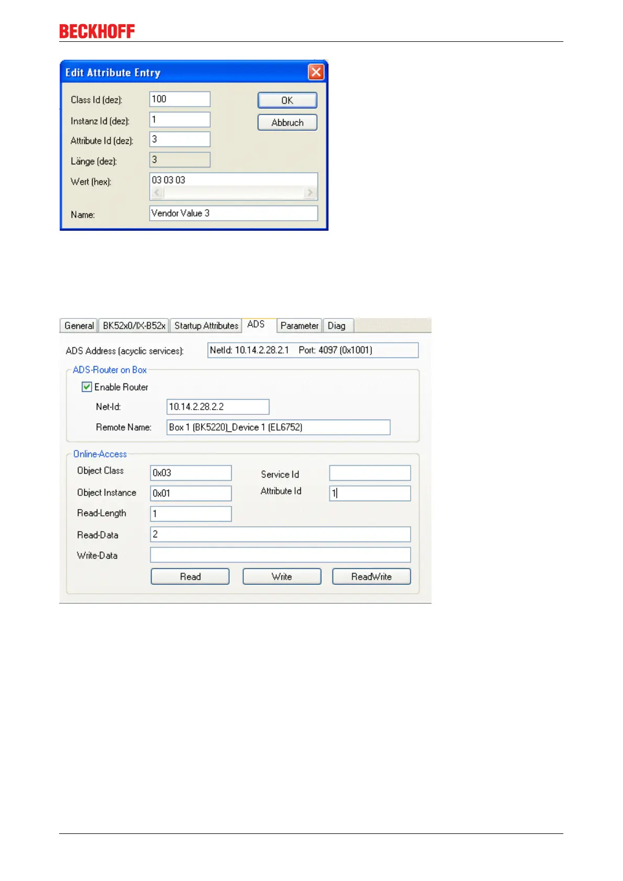Click the Write button
Image resolution: width=623 pixels, height=881 pixels.
point(282,577)
